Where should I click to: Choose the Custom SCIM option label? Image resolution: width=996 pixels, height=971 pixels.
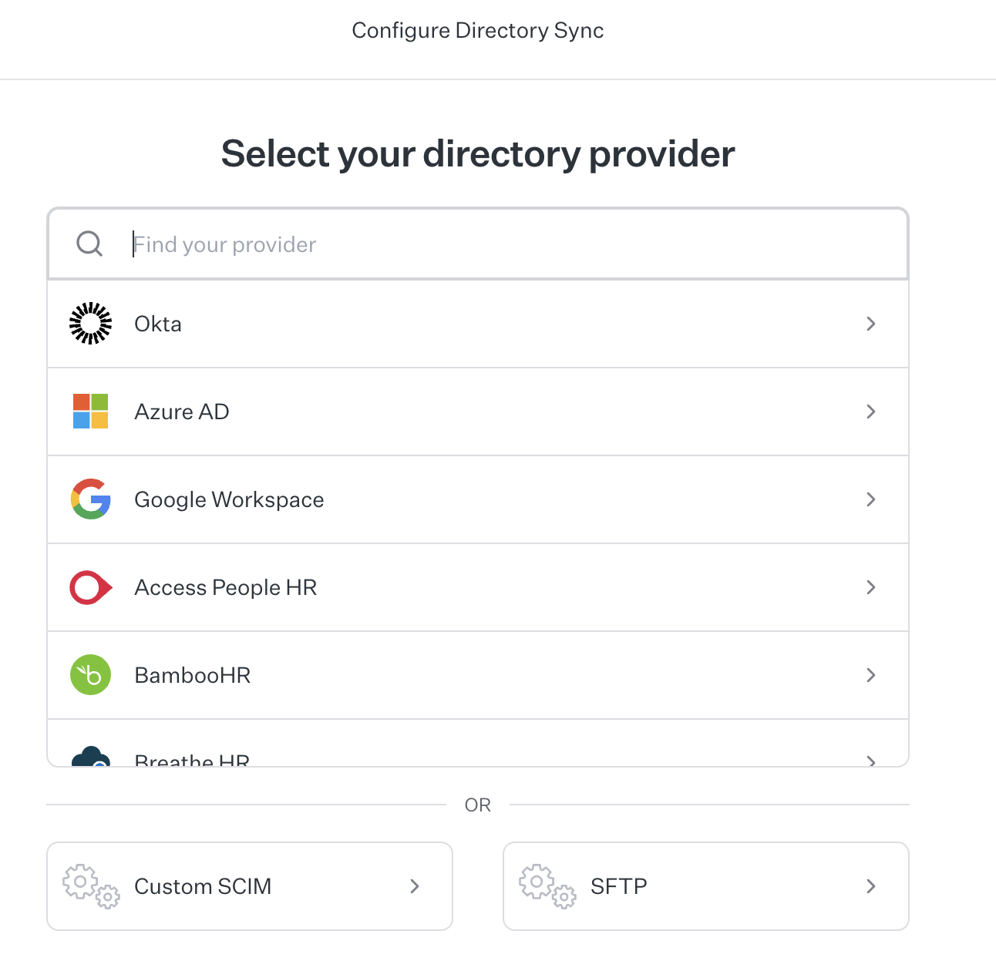coord(203,886)
